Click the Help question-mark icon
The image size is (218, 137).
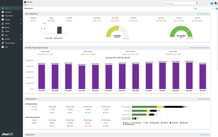(3, 47)
